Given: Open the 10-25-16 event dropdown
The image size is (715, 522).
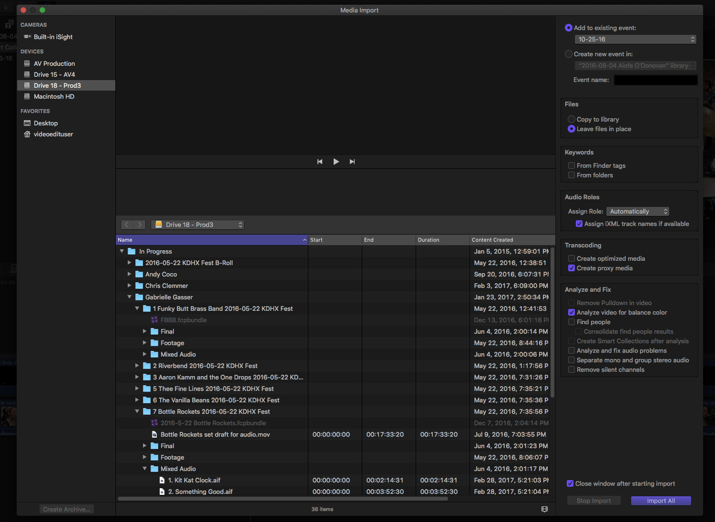Looking at the screenshot, I should click(x=636, y=40).
